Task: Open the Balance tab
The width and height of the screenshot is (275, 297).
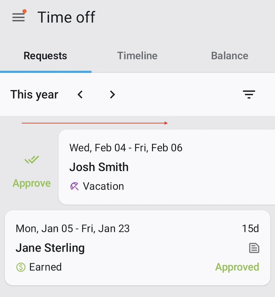Action: (230, 56)
